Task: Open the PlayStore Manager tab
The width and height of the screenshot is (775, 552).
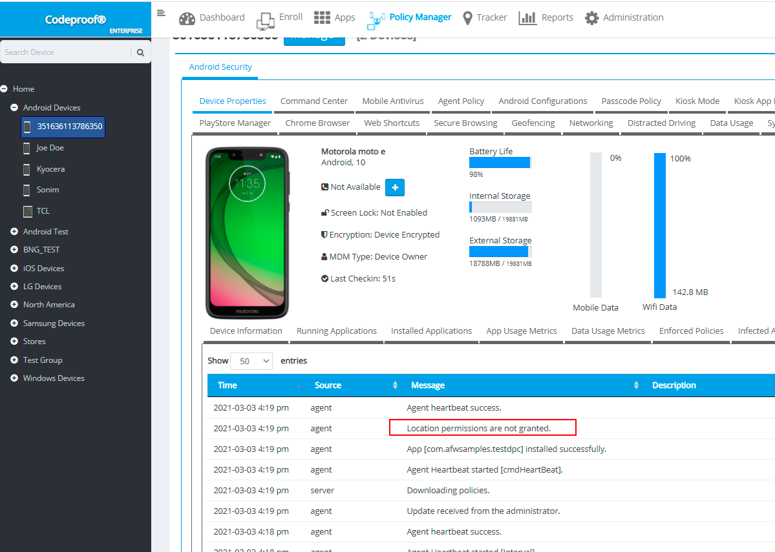Action: (235, 123)
